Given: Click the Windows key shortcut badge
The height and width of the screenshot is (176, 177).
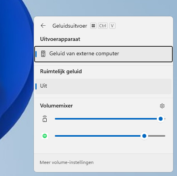Looking at the screenshot, I should [93, 26].
